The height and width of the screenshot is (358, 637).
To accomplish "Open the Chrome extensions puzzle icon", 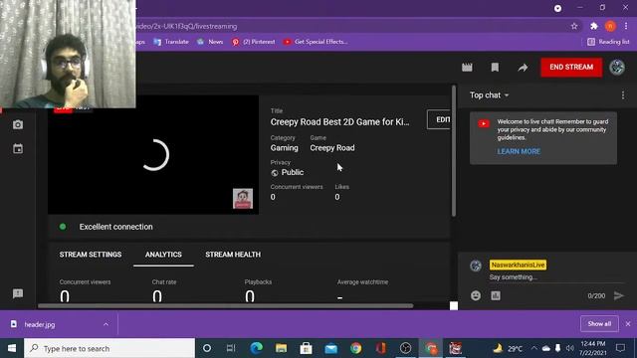I will tap(594, 27).
